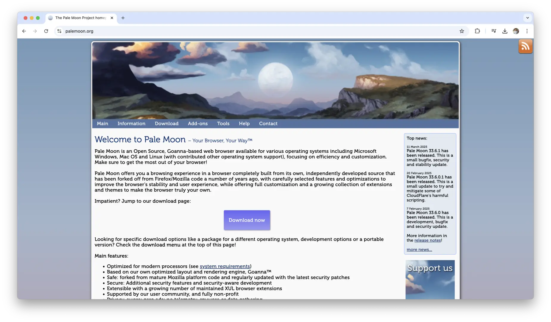This screenshot has width=551, height=322.
Task: Open the Contact menu
Action: (268, 123)
